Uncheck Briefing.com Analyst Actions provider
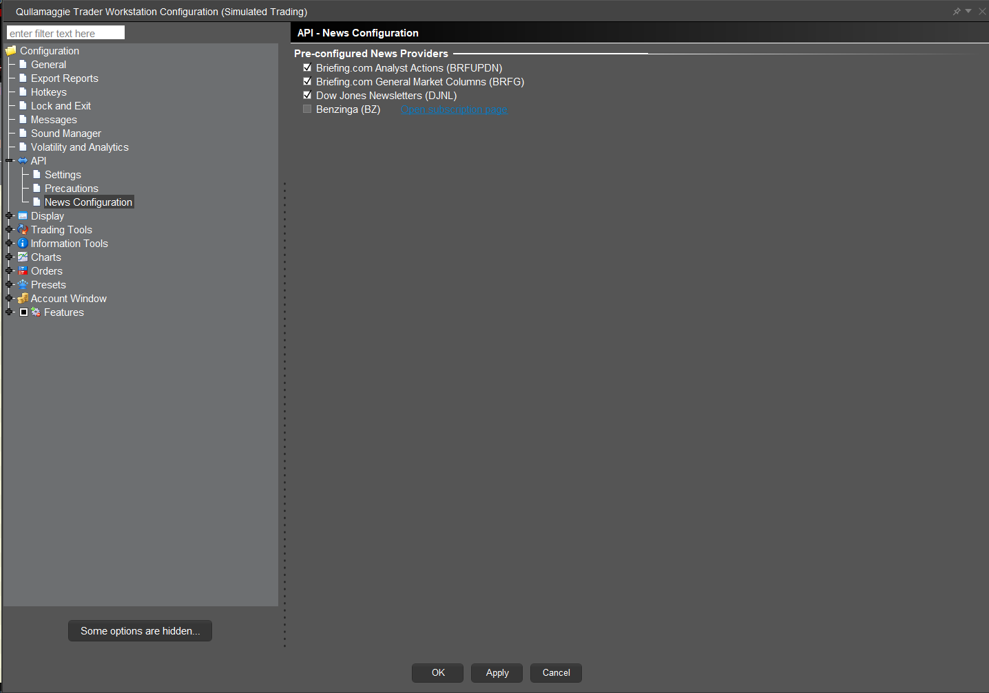Screen dimensions: 989x693 coord(307,68)
